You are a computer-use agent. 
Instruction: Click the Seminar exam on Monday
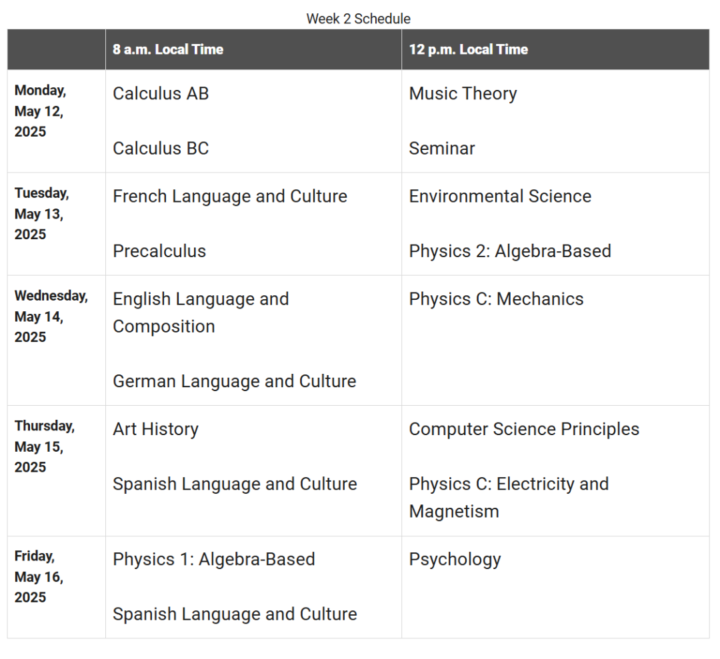[x=442, y=149]
